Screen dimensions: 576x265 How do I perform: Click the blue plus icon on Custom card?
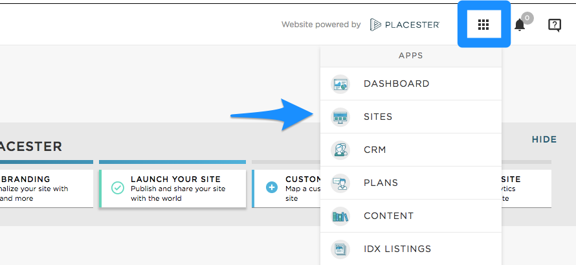point(271,188)
